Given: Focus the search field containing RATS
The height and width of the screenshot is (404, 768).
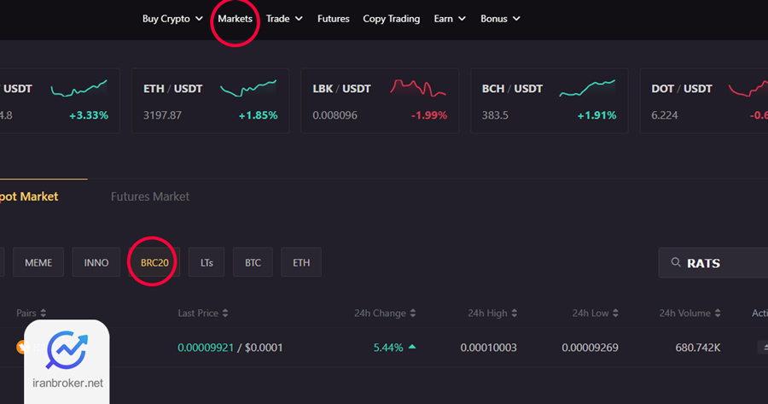Looking at the screenshot, I should pos(713,263).
